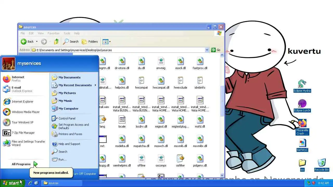The image size is (333, 187).
Task: Select offline file
Action: pyautogui.click(x=142, y=161)
